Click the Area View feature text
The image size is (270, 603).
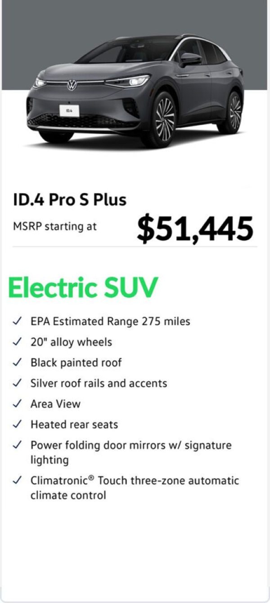pos(55,404)
